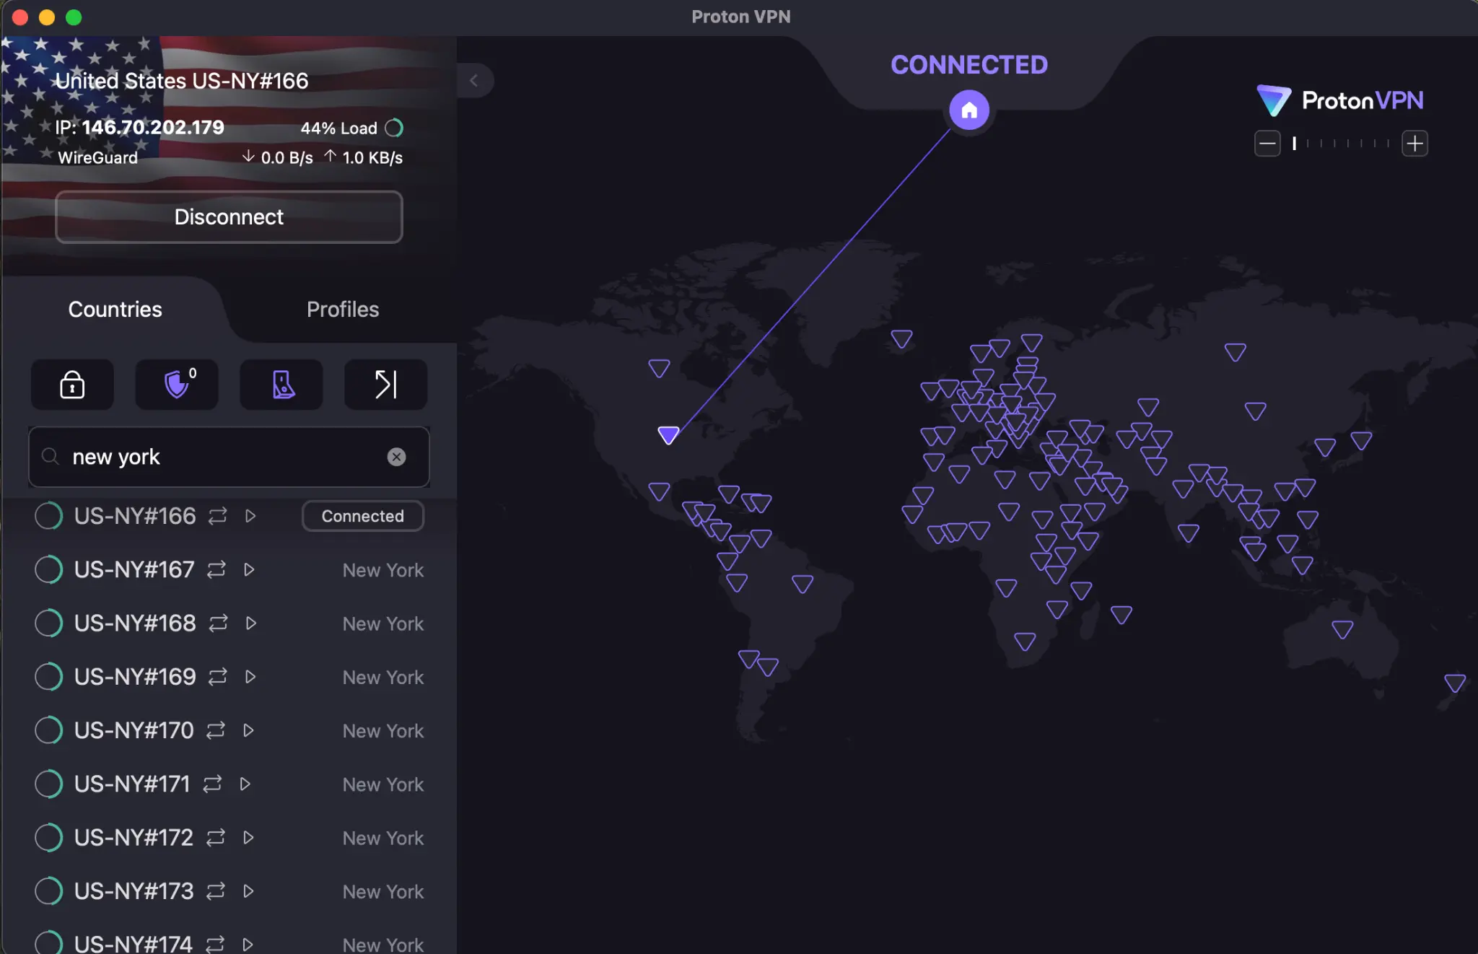Zoom in on the map with the plus control

click(x=1414, y=143)
